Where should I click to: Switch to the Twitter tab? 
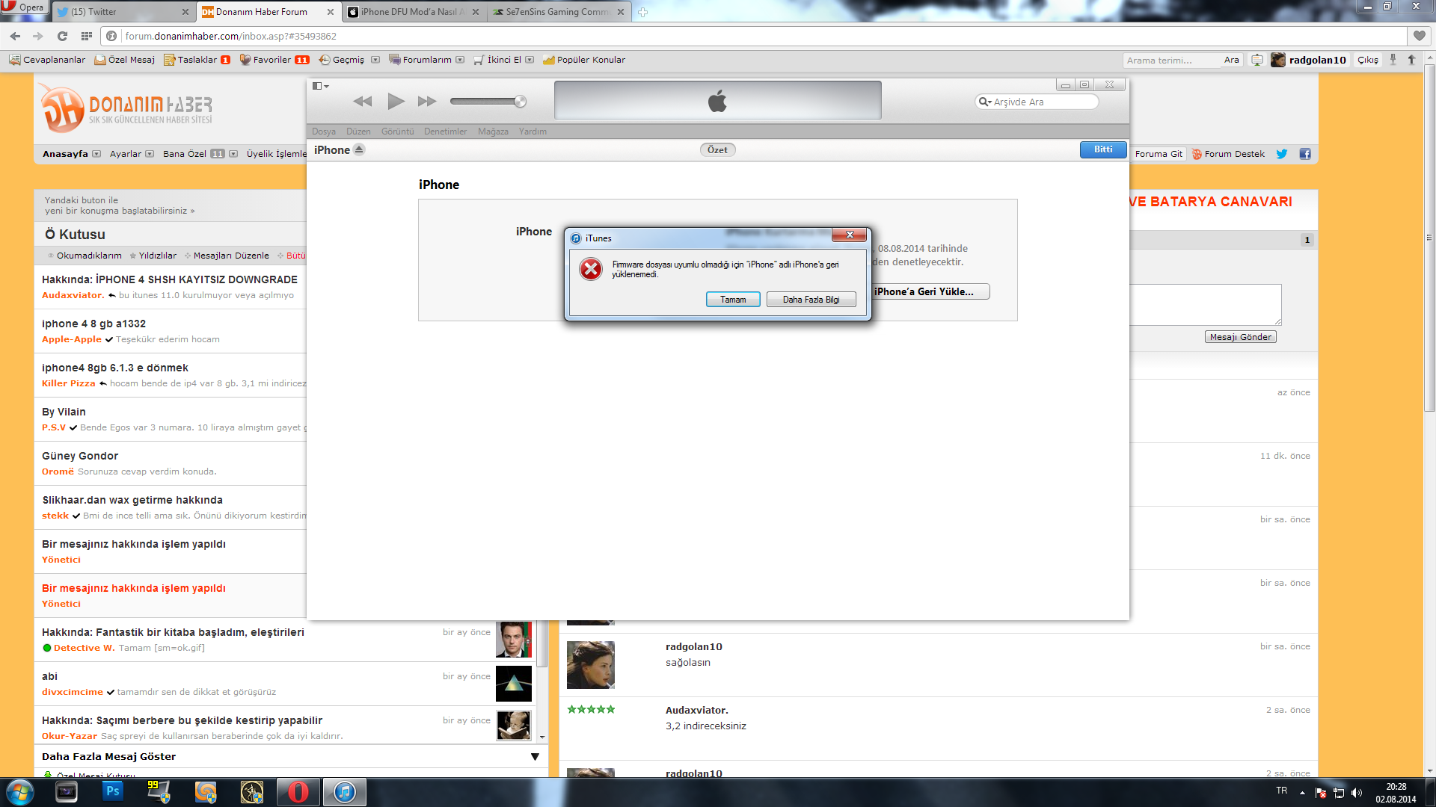pyautogui.click(x=123, y=11)
